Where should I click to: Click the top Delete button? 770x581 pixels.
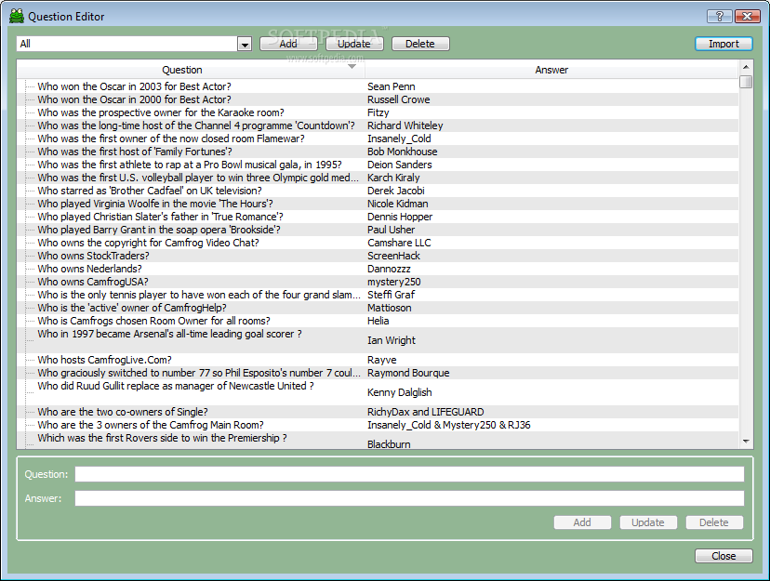(x=420, y=44)
